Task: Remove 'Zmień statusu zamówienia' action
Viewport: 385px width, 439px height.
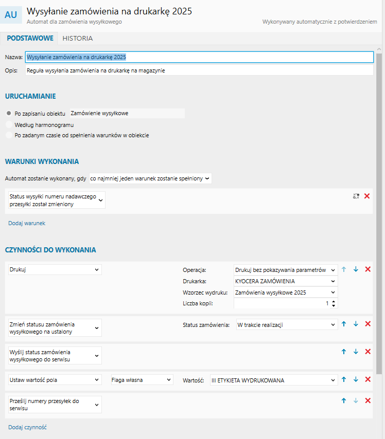Action: 368,324
